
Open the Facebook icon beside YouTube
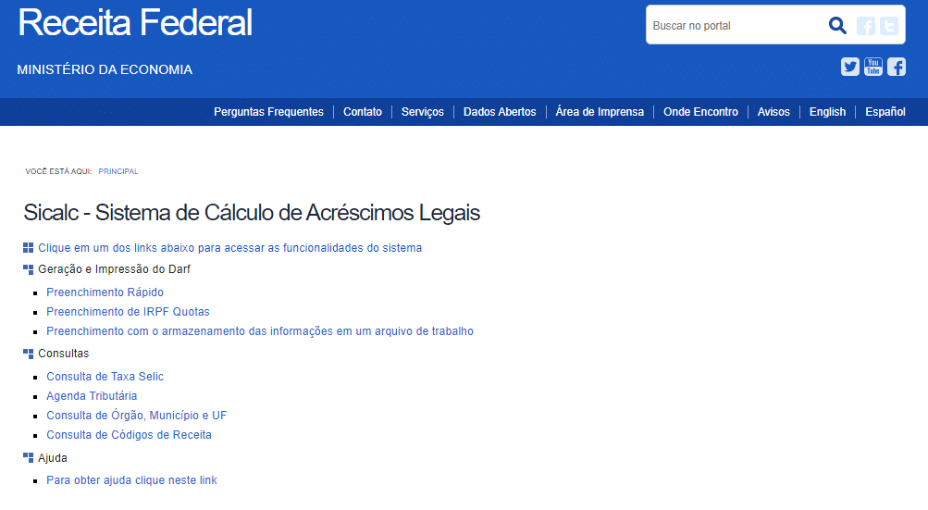896,67
